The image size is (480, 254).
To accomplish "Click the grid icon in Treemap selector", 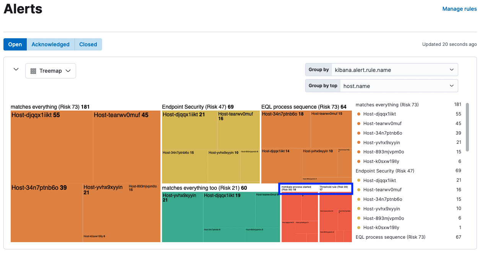I will click(33, 71).
